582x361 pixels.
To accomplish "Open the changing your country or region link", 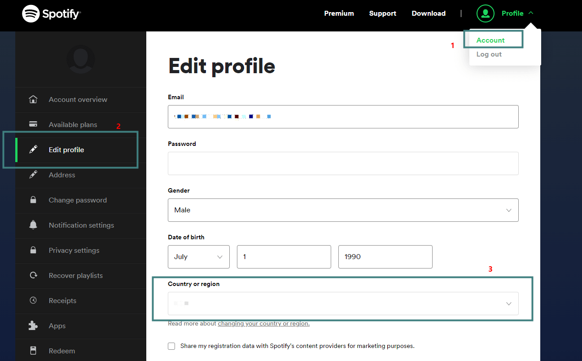I will point(263,323).
